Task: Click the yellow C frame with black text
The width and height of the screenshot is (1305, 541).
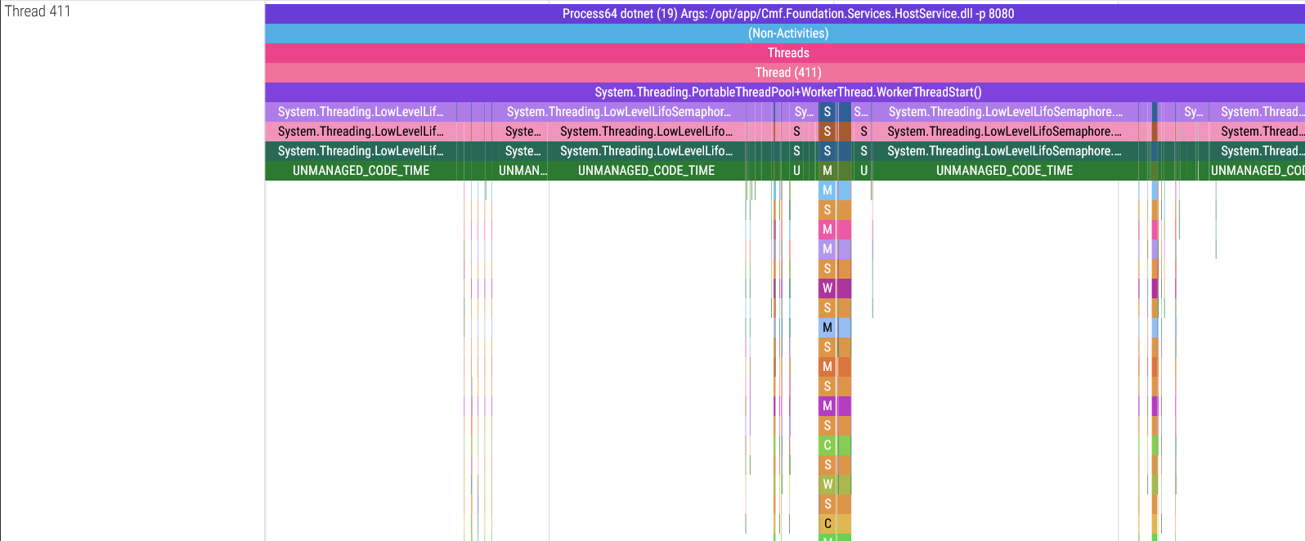Action: pyautogui.click(x=827, y=524)
